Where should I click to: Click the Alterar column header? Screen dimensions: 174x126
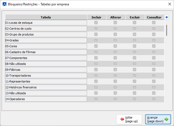[115, 17]
